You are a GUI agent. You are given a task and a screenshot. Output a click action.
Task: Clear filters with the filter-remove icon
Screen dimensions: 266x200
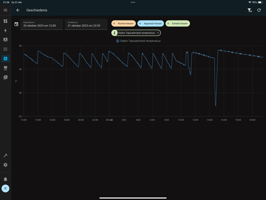250,10
